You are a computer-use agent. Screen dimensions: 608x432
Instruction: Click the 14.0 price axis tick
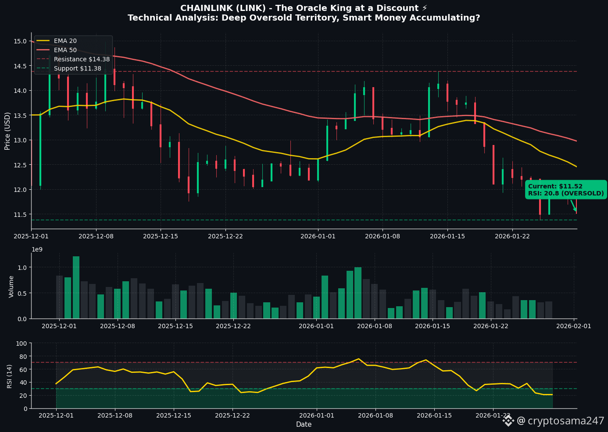(x=21, y=91)
